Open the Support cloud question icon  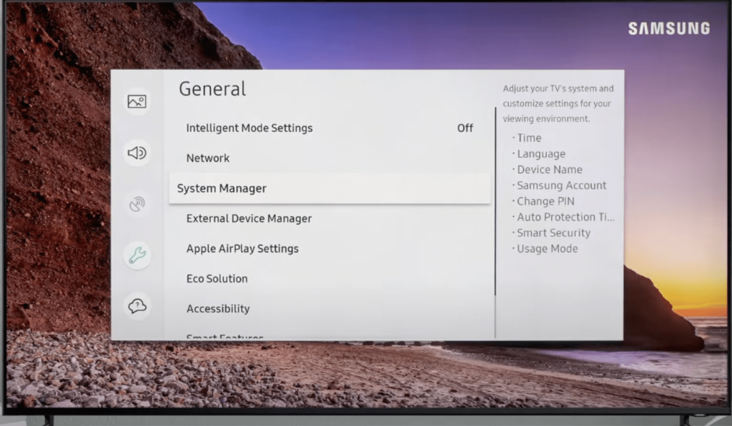coord(137,306)
